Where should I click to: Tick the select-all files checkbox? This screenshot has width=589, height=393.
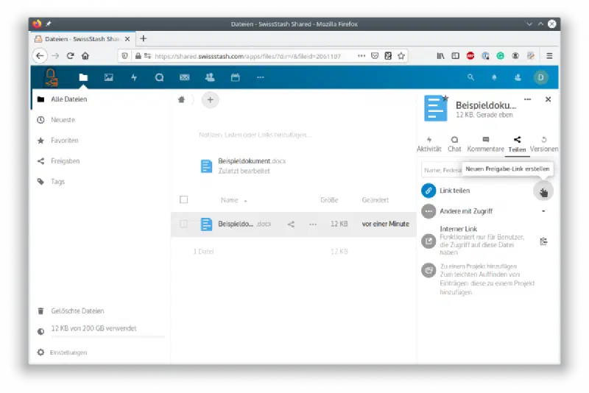pos(183,199)
